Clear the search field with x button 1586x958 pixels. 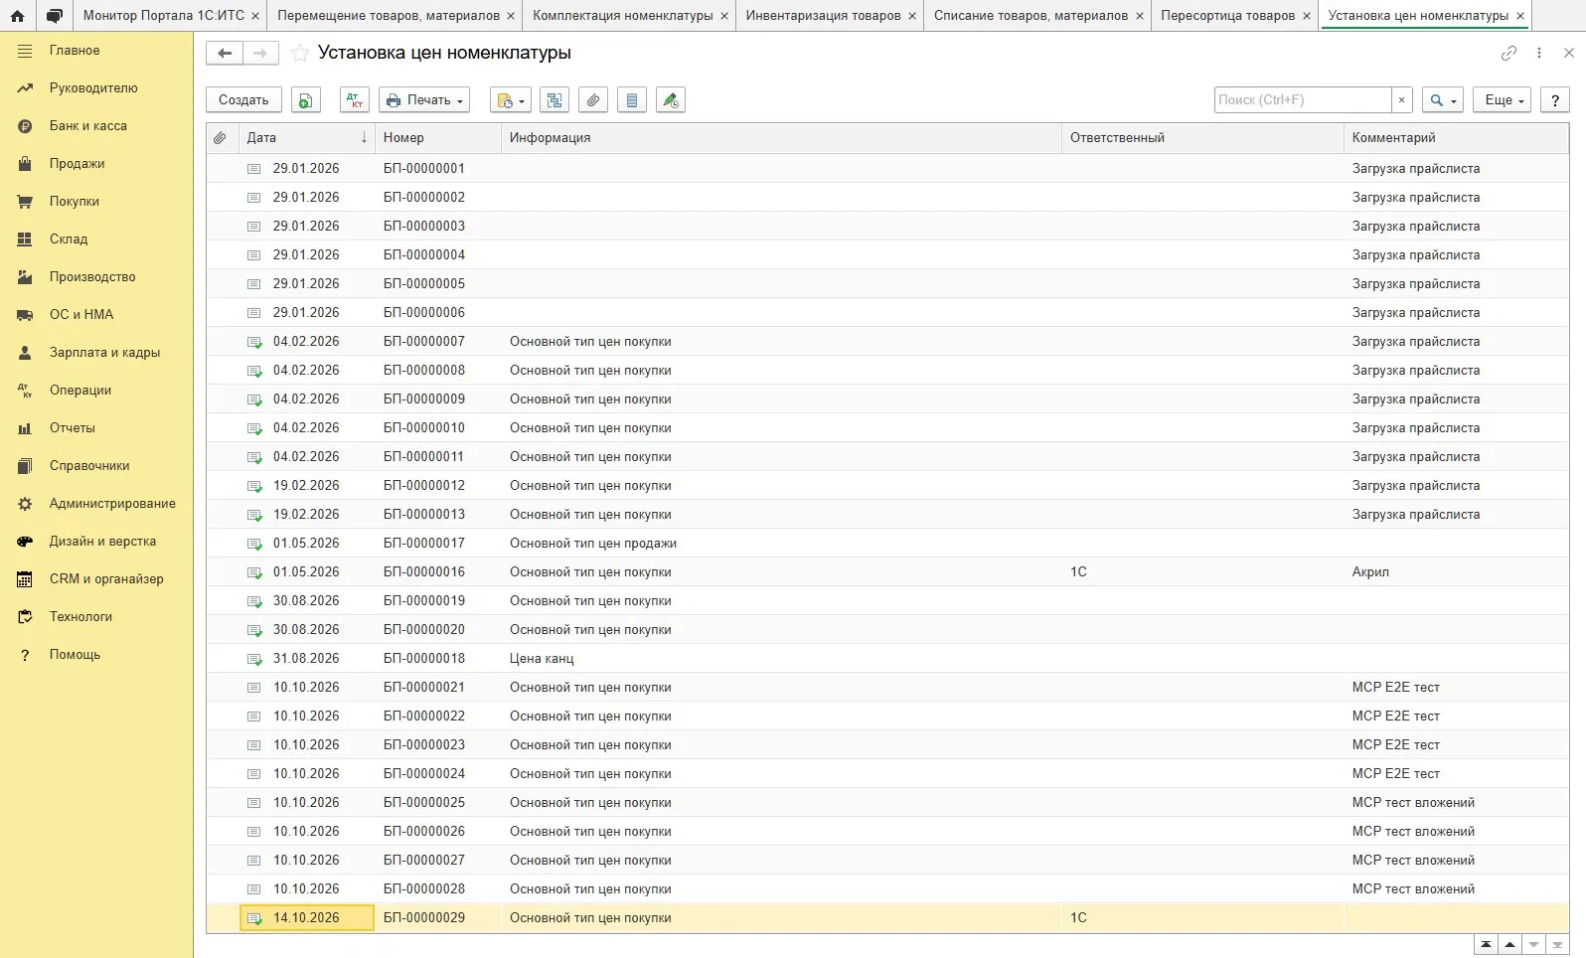coord(1401,100)
